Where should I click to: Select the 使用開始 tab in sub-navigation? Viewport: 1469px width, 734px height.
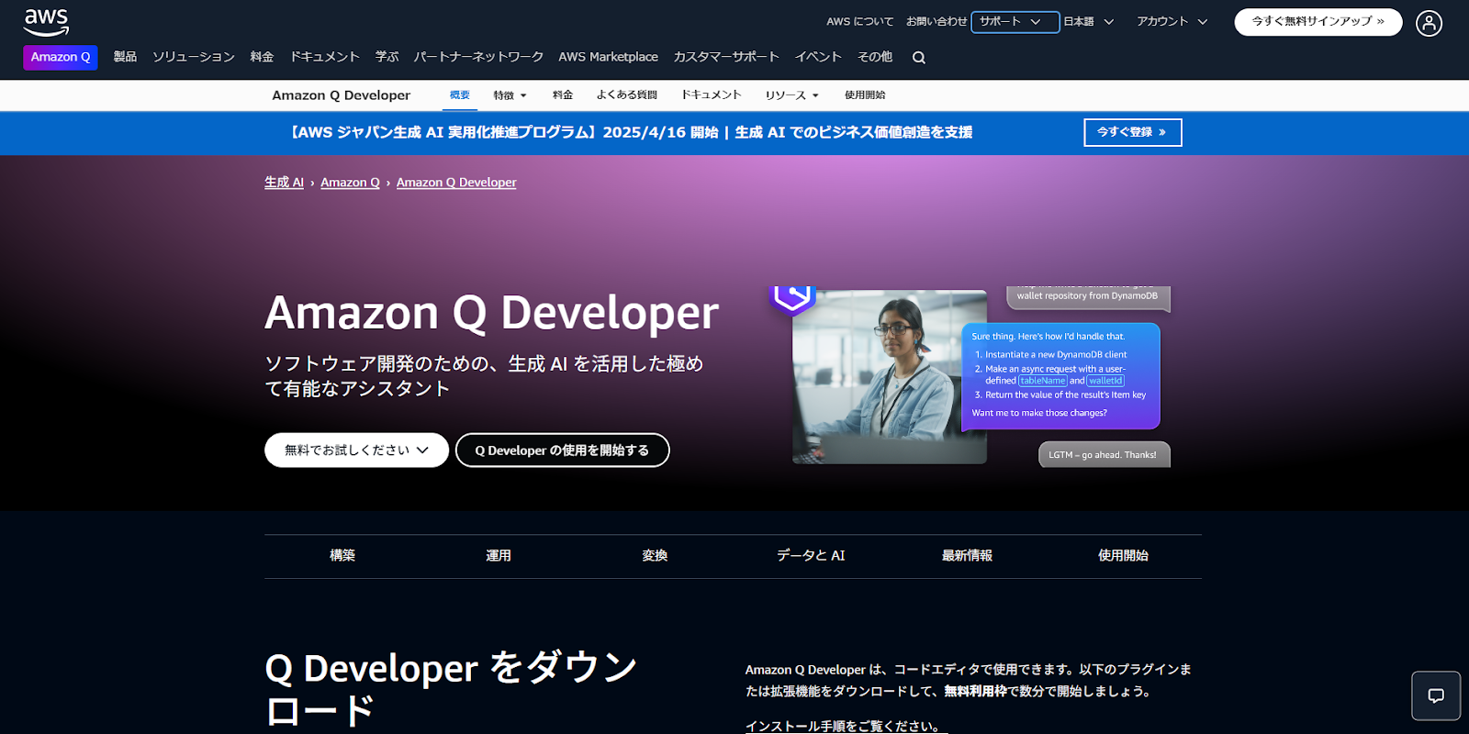tap(865, 95)
